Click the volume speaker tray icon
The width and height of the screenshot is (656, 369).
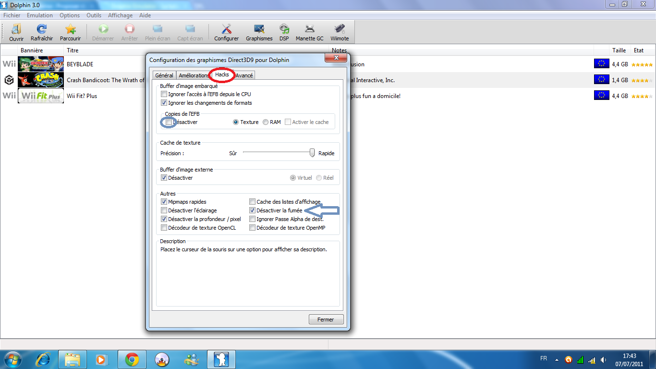(x=603, y=359)
